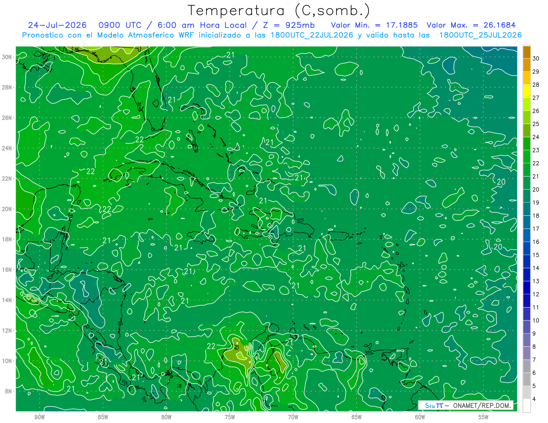Click the '14' label on the color scale
Image resolution: width=548 pixels, height=423 pixels.
pyautogui.click(x=536, y=268)
